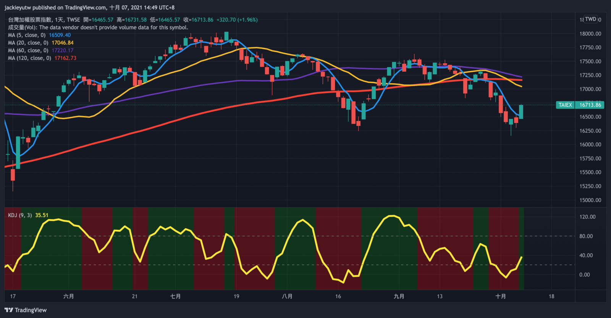Click the yellow 35.51 KDJ value

pyautogui.click(x=42, y=215)
